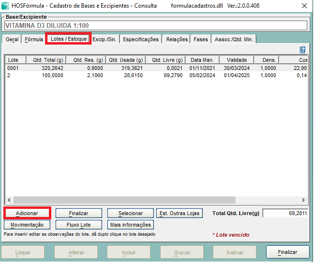This screenshot has width=314, height=263.
Task: Click the Qtd. Livre (g) column header
Action: point(167,60)
